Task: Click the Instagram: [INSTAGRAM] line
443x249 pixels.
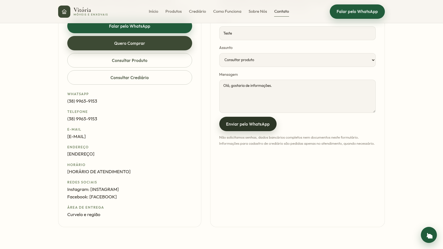Action: click(93, 189)
